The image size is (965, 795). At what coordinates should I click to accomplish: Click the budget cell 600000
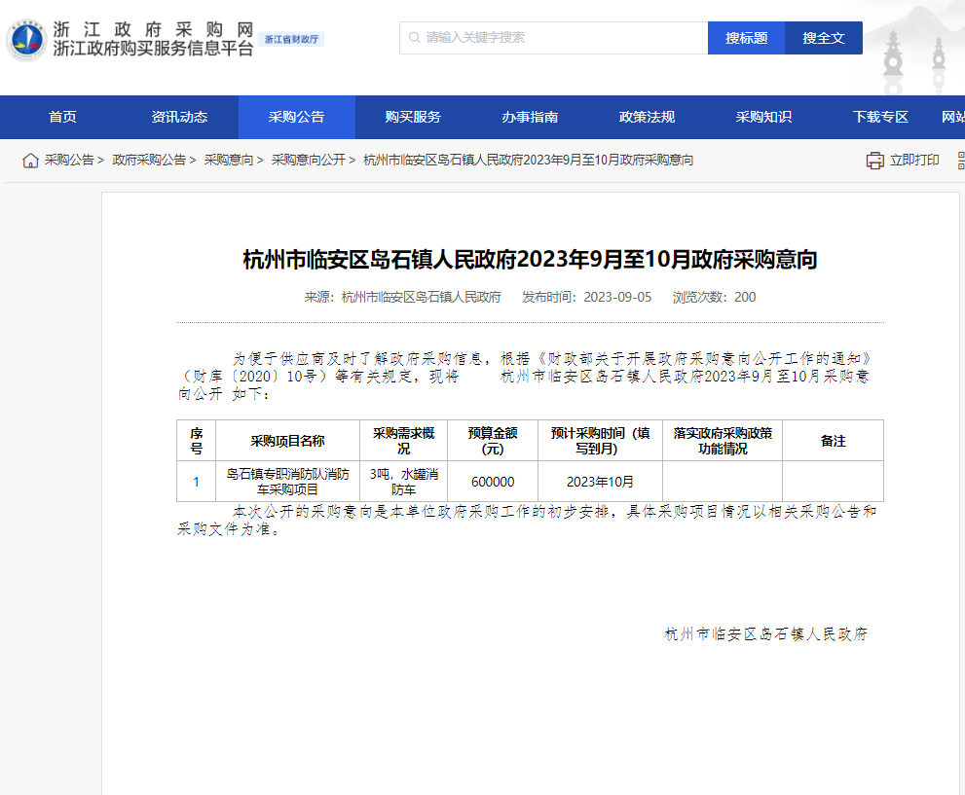[493, 482]
